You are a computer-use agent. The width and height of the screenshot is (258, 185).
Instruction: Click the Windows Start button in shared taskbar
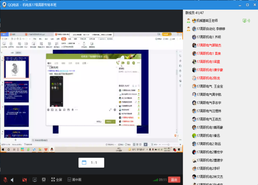click(x=3, y=150)
